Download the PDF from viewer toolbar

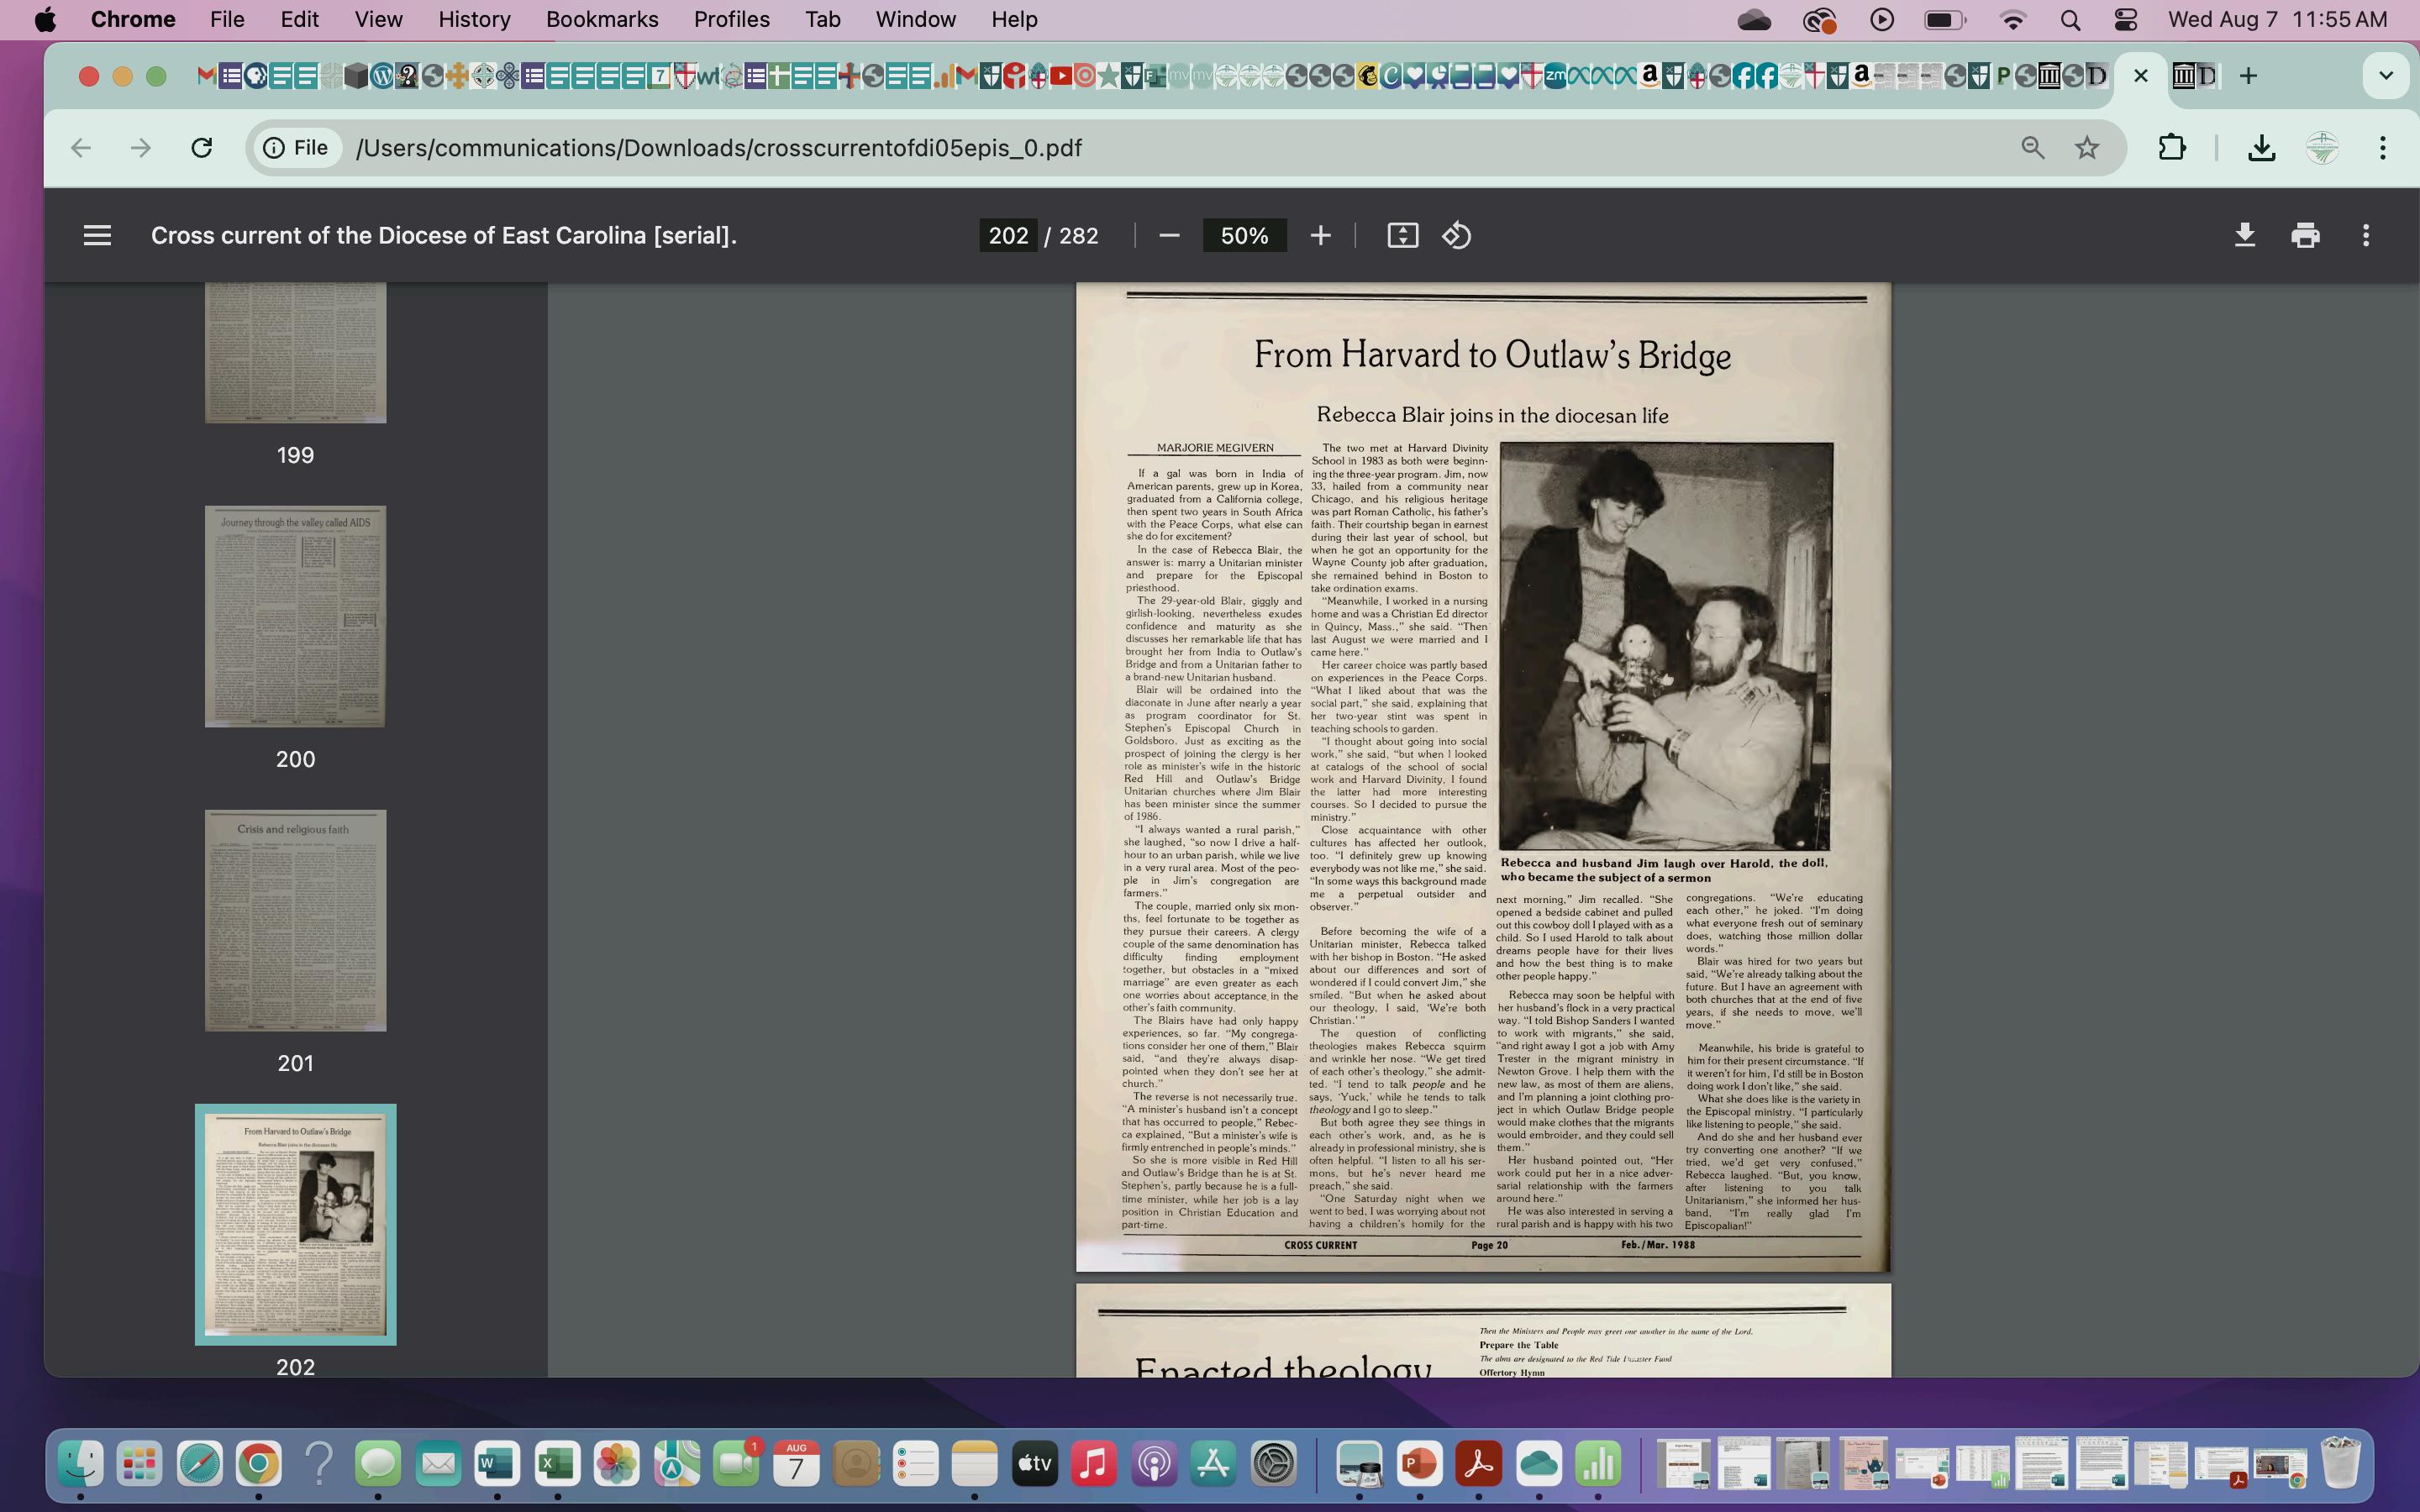point(2244,236)
